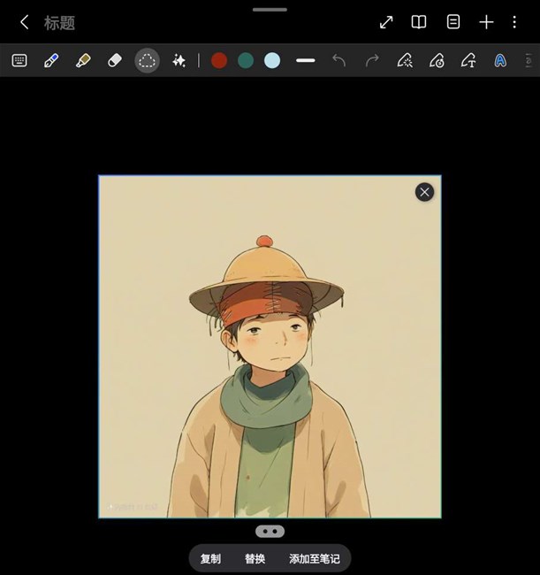Image resolution: width=540 pixels, height=575 pixels.
Task: Select the Pen tool
Action: pos(51,60)
